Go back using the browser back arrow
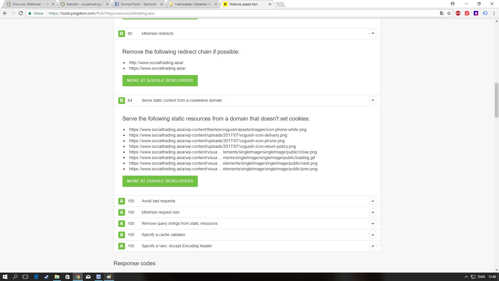This screenshot has height=281, width=499. 5,13
